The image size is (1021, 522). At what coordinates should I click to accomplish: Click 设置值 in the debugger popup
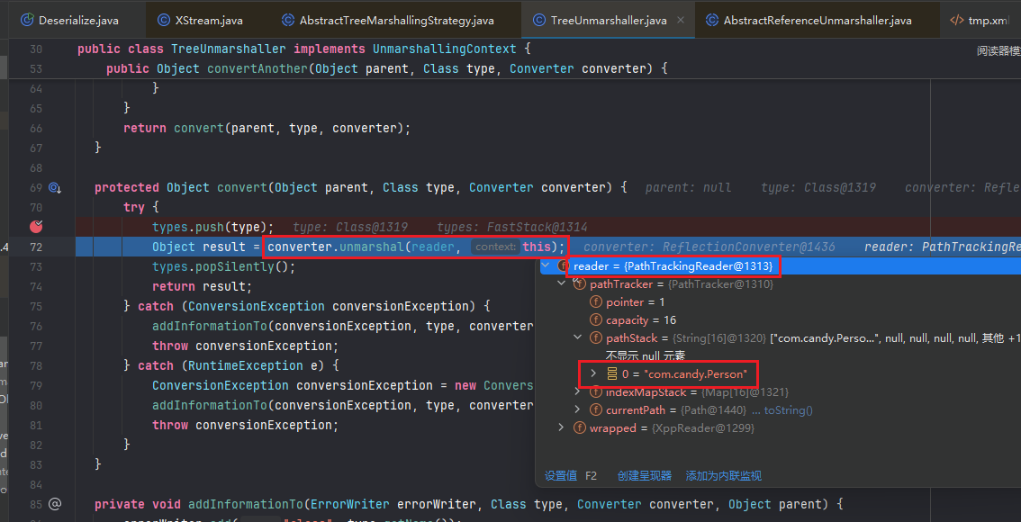click(561, 476)
